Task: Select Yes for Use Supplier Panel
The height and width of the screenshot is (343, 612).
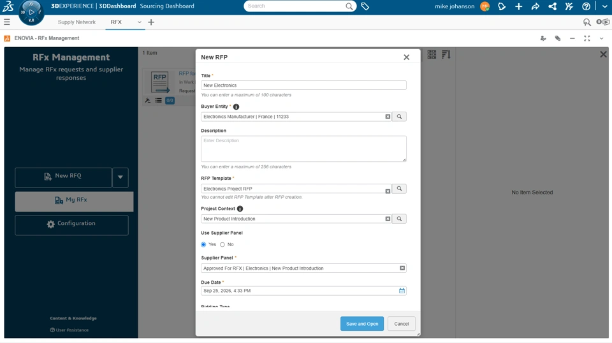Action: point(203,245)
